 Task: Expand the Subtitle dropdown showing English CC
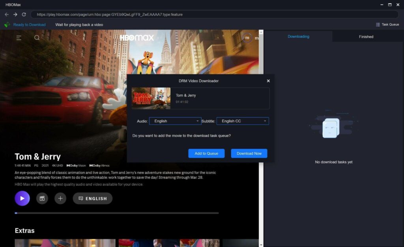pyautogui.click(x=243, y=121)
